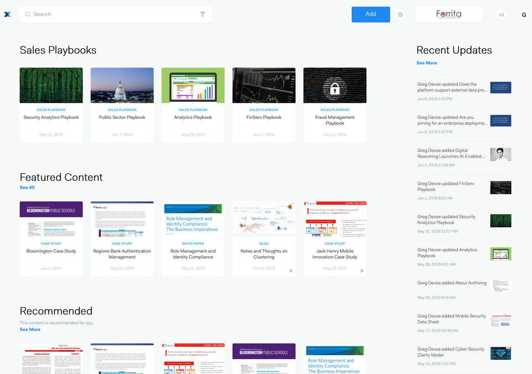Open the Fraud Management Playbook card
This screenshot has height=374, width=532.
(x=335, y=105)
